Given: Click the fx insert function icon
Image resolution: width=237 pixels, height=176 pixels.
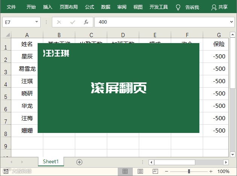Looking at the screenshot, I should (x=86, y=22).
